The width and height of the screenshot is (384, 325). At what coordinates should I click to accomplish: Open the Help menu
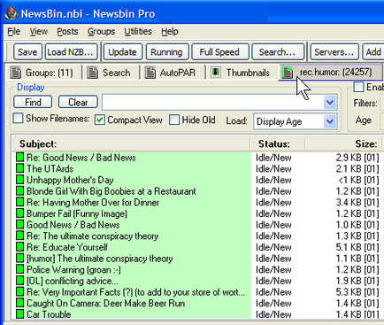[x=170, y=31]
